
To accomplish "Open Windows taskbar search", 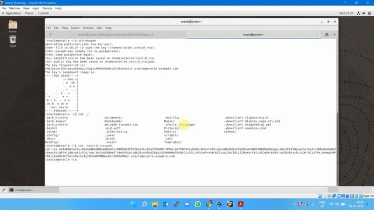I will 144,204.
